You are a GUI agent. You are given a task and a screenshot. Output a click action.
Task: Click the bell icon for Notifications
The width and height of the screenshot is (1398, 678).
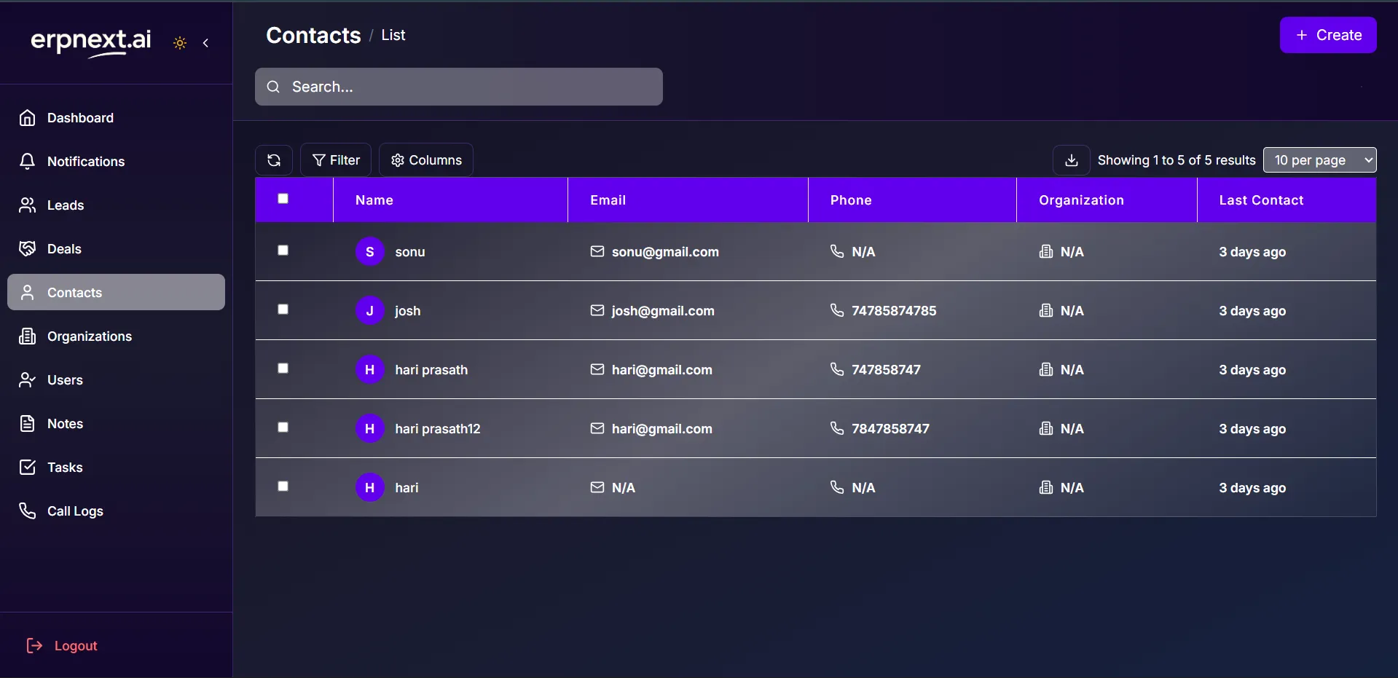tap(28, 161)
